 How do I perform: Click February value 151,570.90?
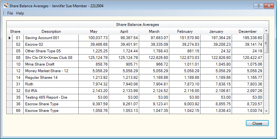(x=185, y=38)
